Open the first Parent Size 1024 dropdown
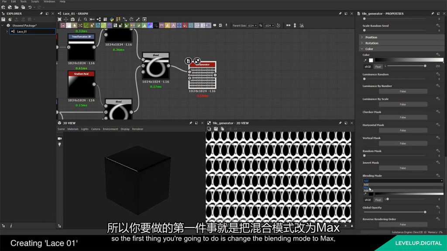 [x=252, y=26]
